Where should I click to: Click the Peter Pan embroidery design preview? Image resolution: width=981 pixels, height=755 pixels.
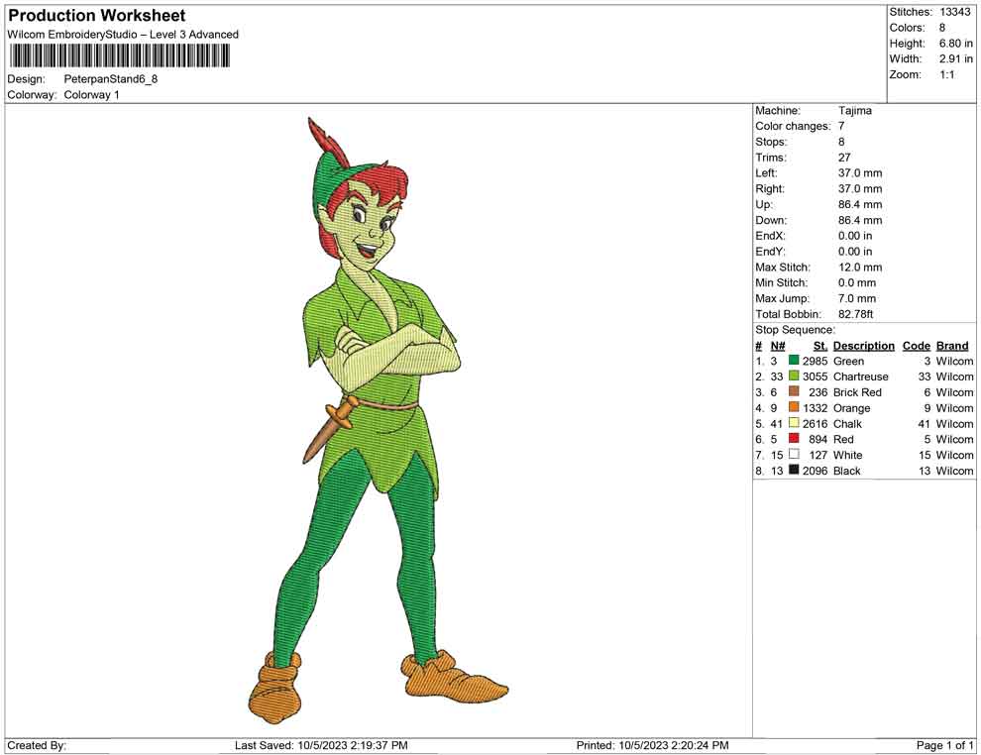(379, 420)
